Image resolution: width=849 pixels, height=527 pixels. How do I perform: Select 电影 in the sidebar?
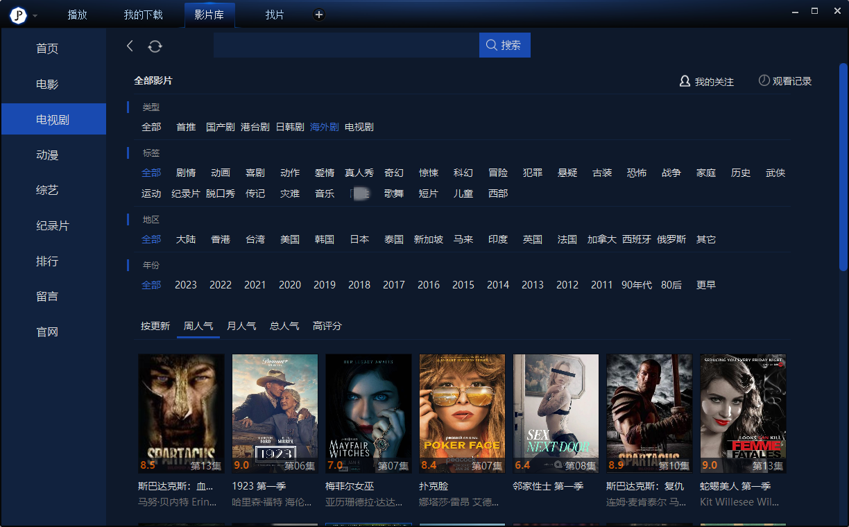click(47, 85)
